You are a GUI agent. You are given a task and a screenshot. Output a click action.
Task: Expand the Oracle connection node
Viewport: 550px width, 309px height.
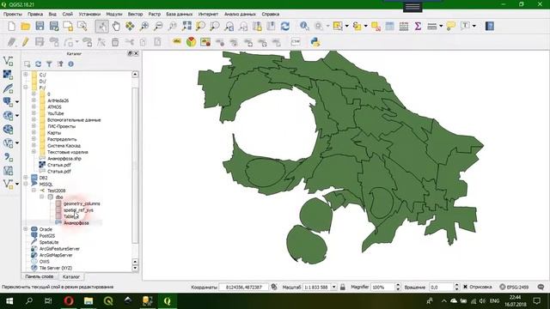26,229
